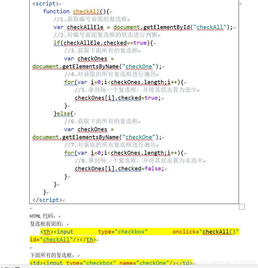Click the "下面所有的复选框：" paragraph
Screen dimensions: 258x268
coord(52,255)
